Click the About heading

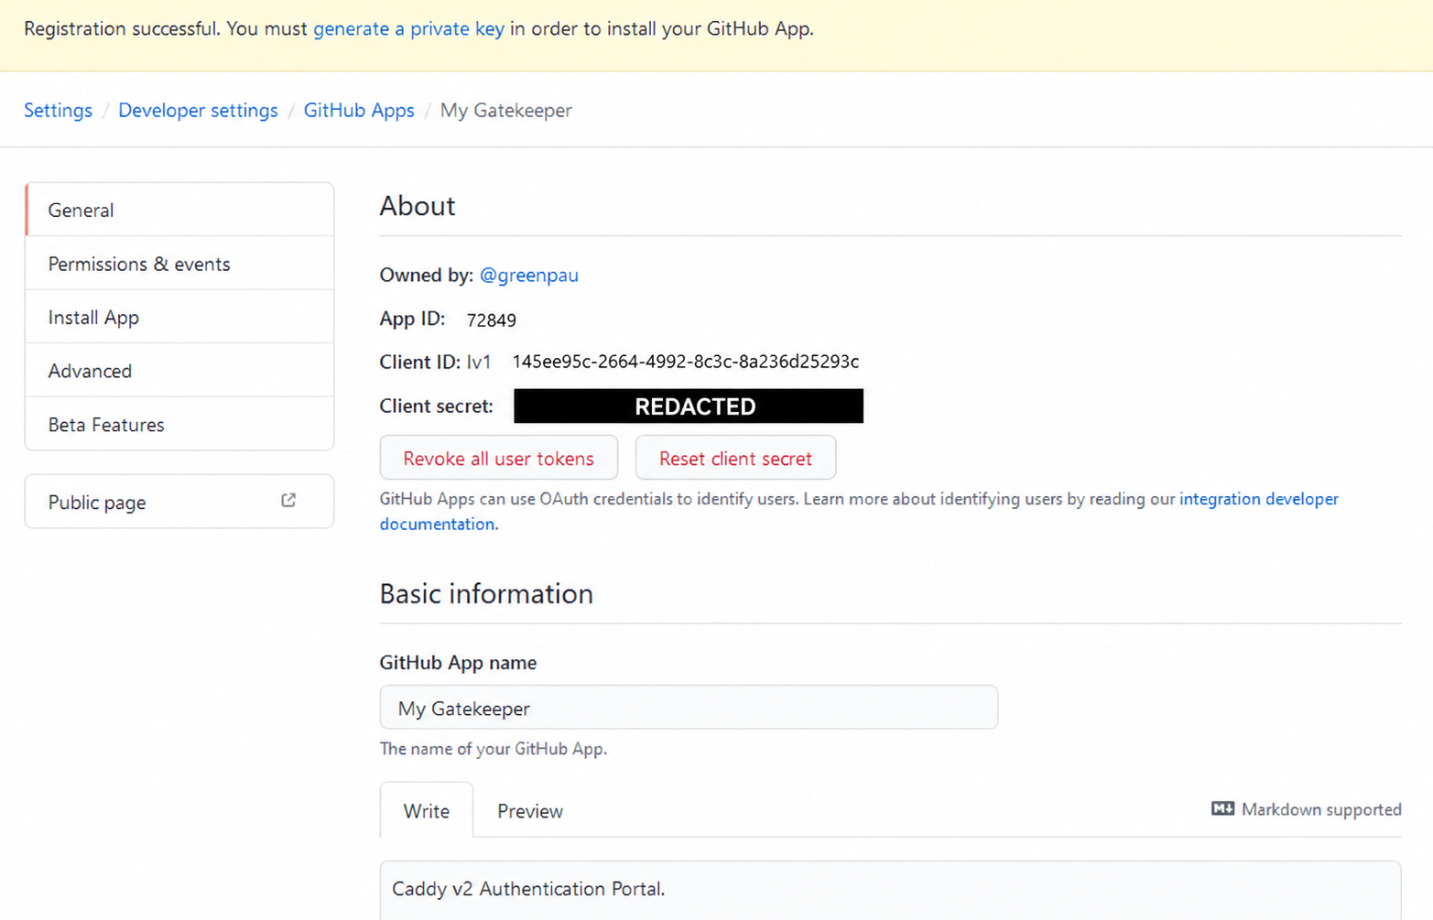[x=418, y=206]
